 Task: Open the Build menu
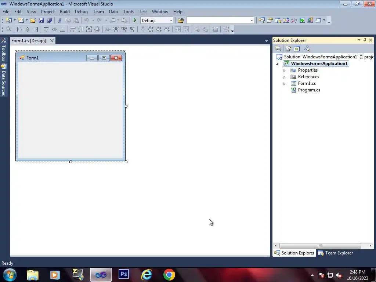pyautogui.click(x=65, y=11)
